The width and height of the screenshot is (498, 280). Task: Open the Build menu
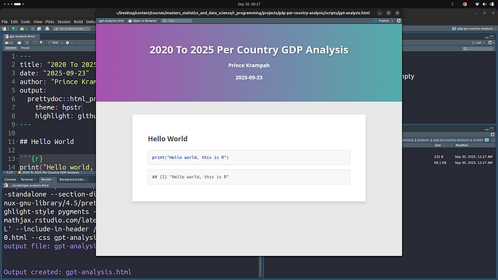(x=78, y=21)
